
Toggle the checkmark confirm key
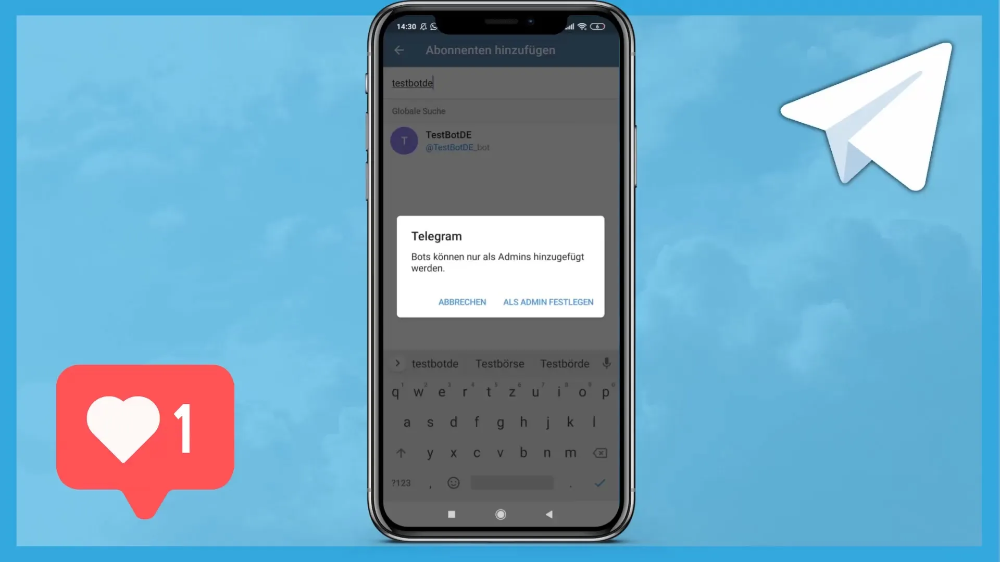[599, 482]
